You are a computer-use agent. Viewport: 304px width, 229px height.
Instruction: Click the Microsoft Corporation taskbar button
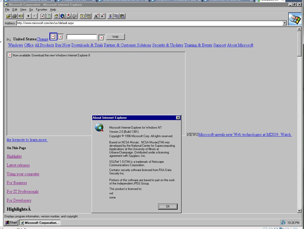[40, 223]
